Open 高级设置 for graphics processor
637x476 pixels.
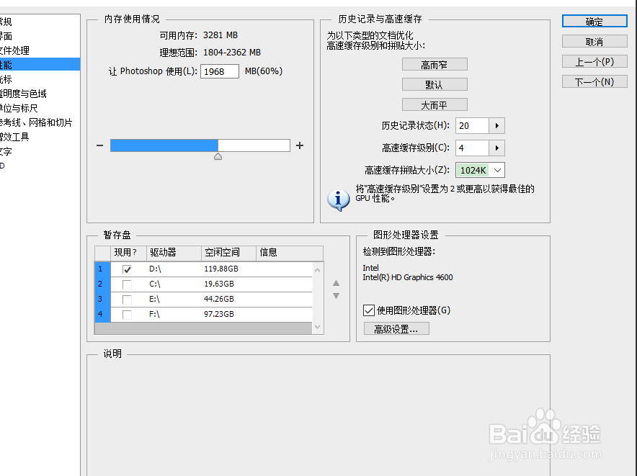point(396,328)
